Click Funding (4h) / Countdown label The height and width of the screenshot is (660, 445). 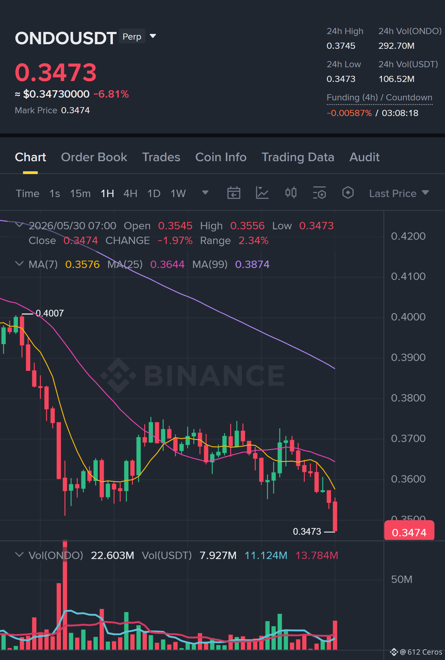379,98
